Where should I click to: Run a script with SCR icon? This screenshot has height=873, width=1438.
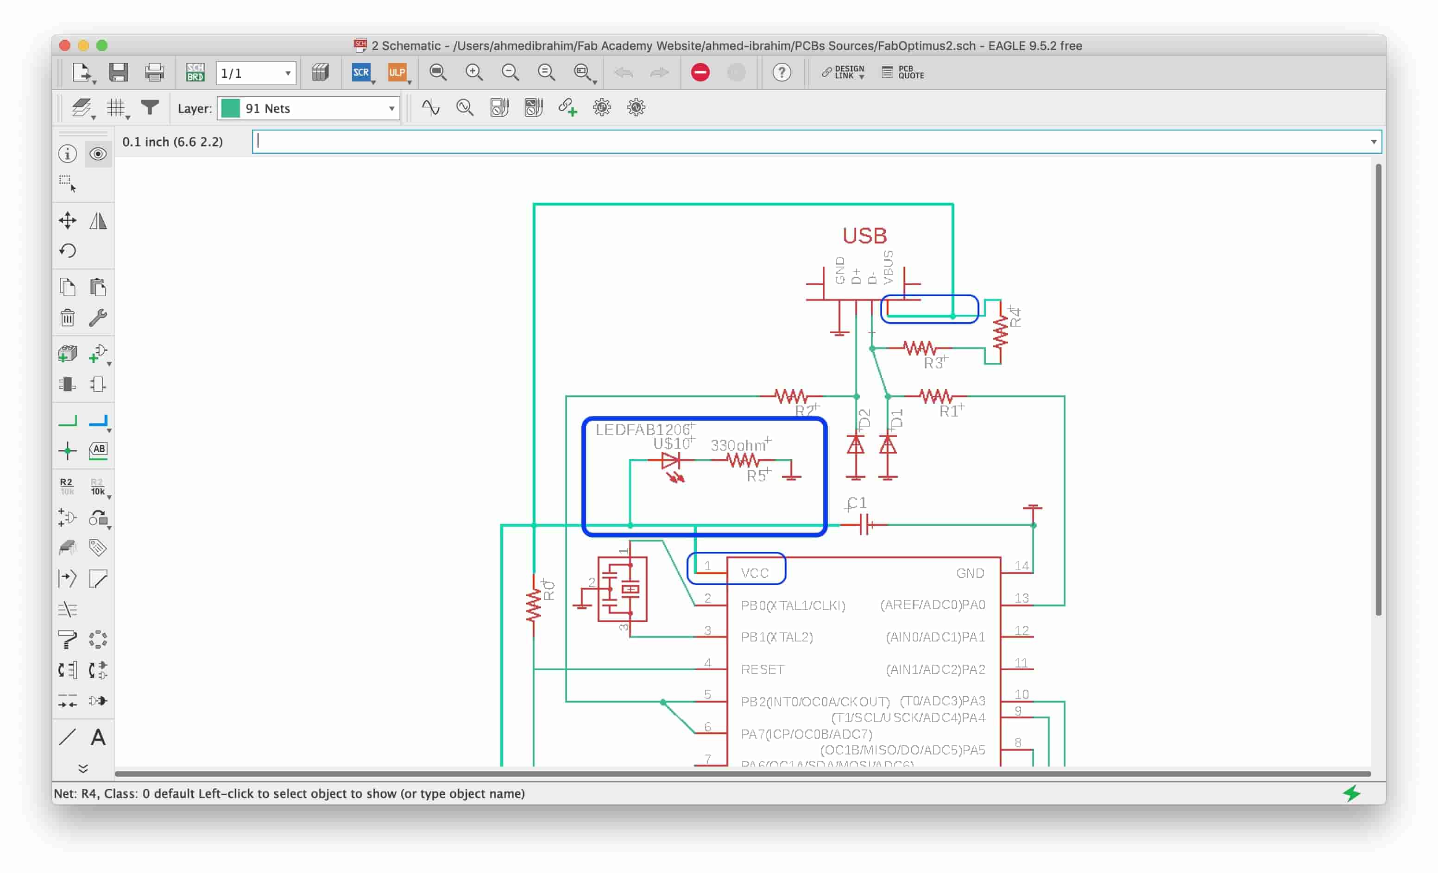tap(361, 72)
